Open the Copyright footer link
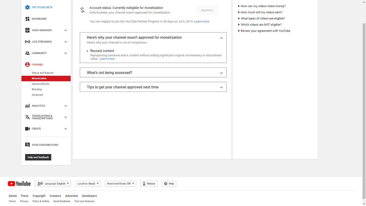366x206 pixels. (39, 196)
